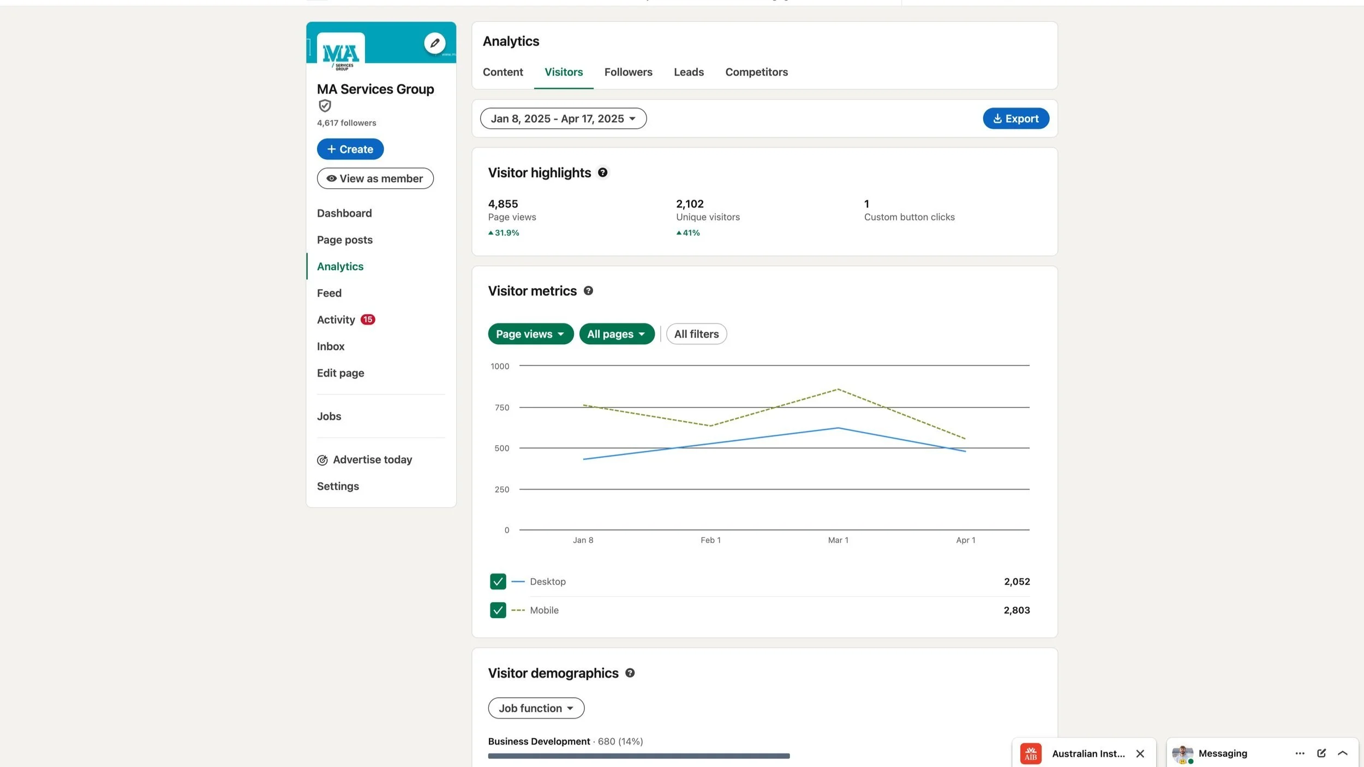Click compose new message icon

tap(1321, 753)
